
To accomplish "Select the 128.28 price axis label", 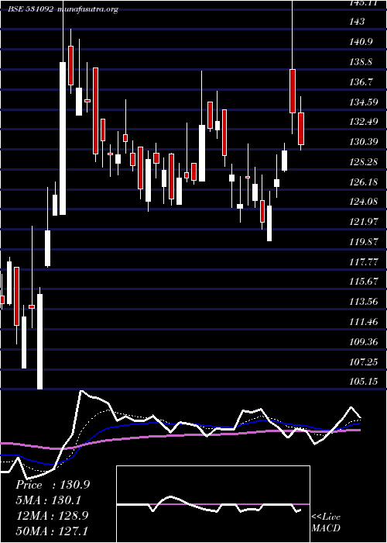I will coord(364,162).
